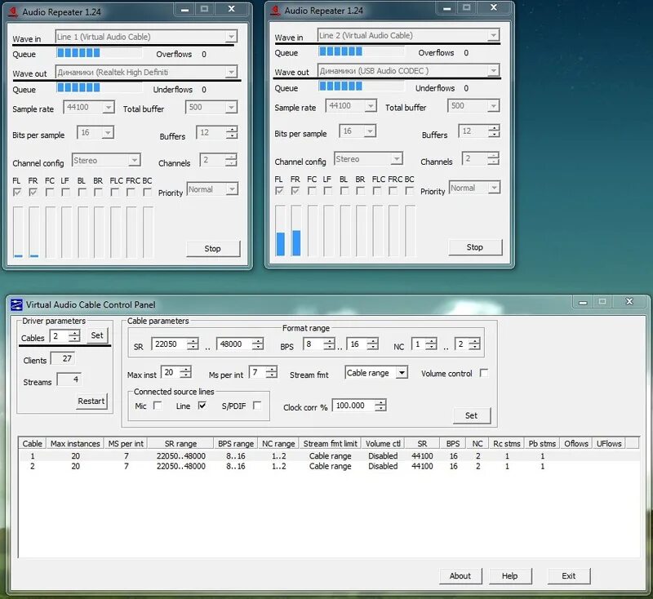The height and width of the screenshot is (599, 653).
Task: Toggle FR channel checkbox in Line 1 repeater
Action: (33, 192)
